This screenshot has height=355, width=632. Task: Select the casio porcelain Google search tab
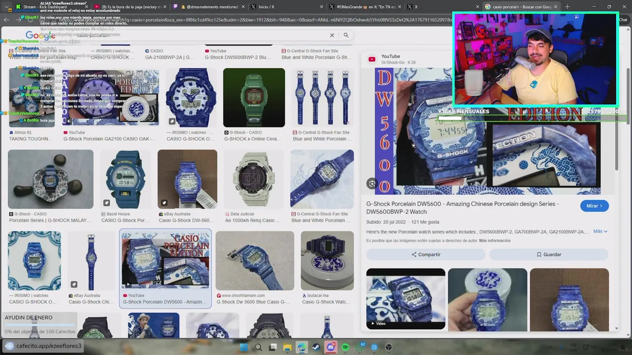[x=521, y=7]
